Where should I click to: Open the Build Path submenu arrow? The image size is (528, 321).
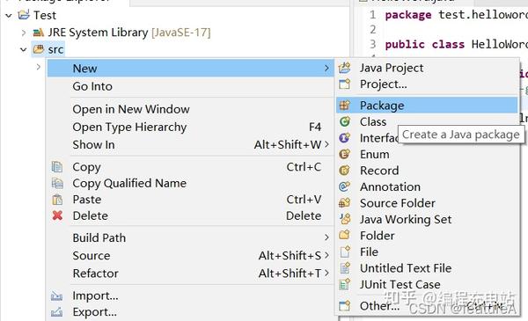point(326,237)
